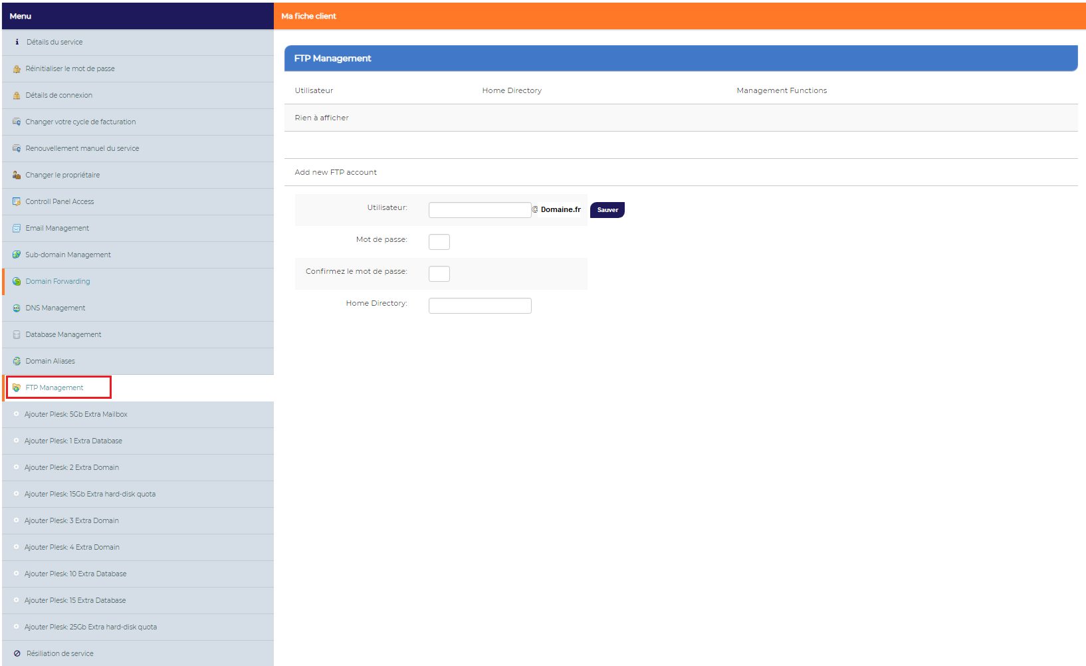
Task: Click the DNS Management globe icon
Action: 17,308
